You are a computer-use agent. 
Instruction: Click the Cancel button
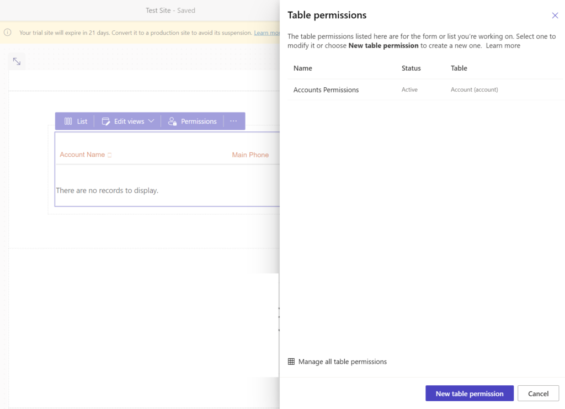(538, 394)
